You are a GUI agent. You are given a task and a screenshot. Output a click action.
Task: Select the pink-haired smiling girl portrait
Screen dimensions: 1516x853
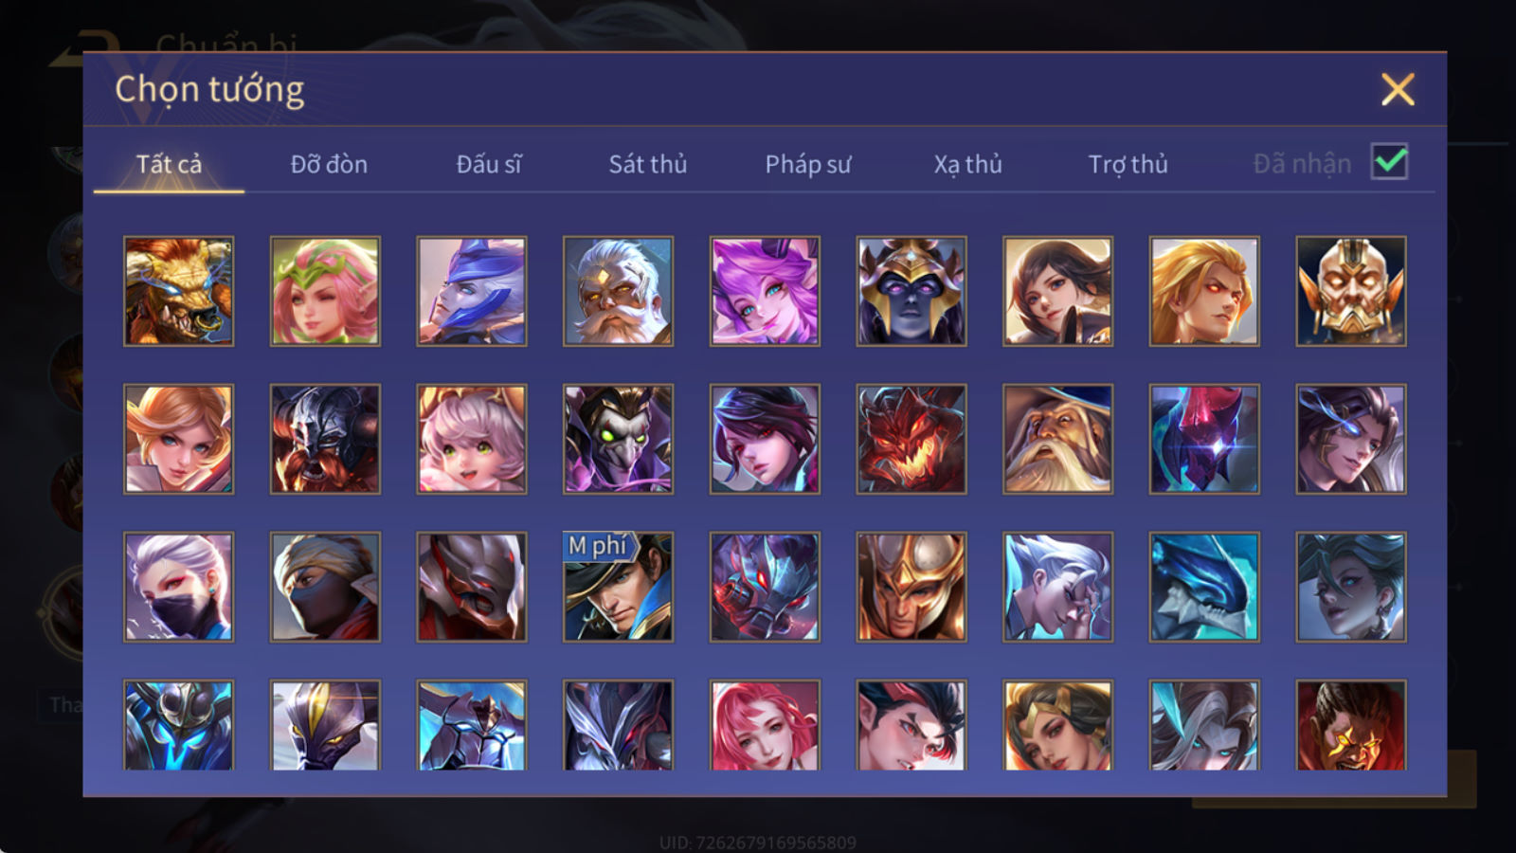pyautogui.click(x=472, y=439)
